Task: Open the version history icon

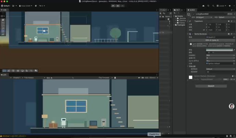Action: point(208,6)
